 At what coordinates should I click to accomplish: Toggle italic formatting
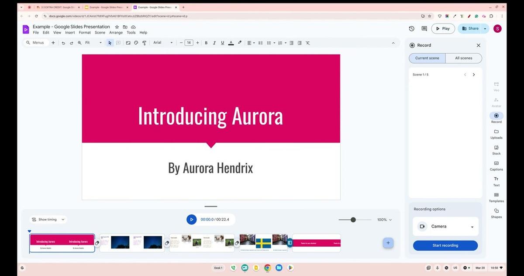(x=214, y=42)
